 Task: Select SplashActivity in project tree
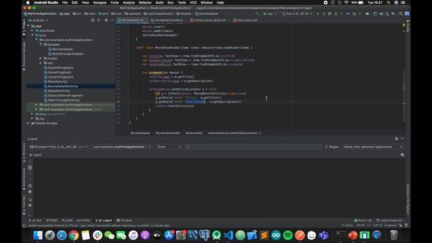pos(59,90)
